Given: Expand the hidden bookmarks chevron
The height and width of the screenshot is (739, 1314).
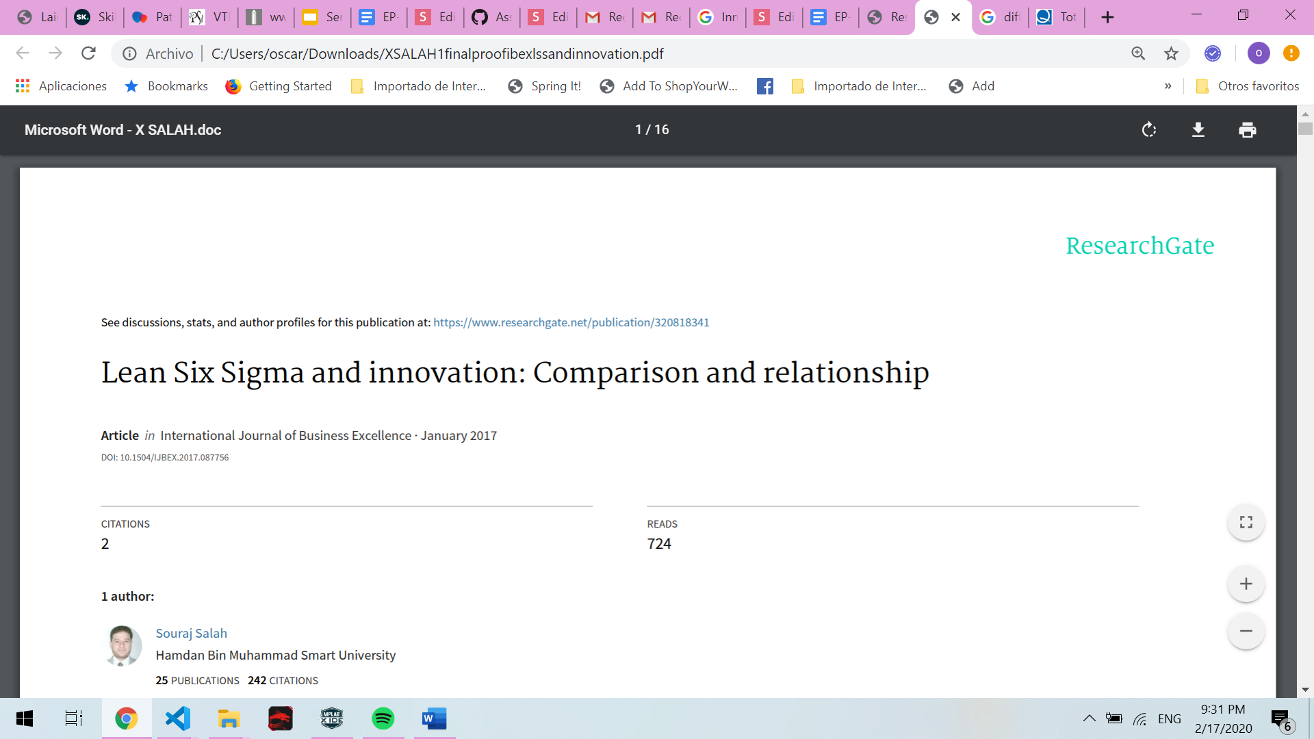Looking at the screenshot, I should 1168,86.
